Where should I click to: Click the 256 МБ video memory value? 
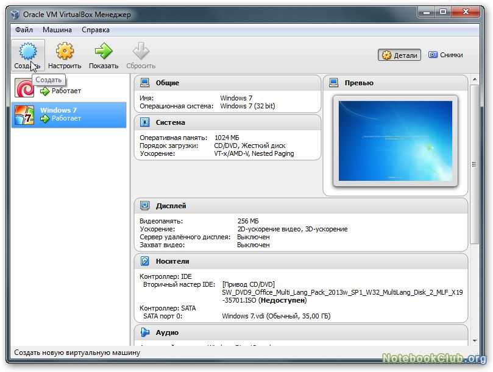tap(248, 221)
